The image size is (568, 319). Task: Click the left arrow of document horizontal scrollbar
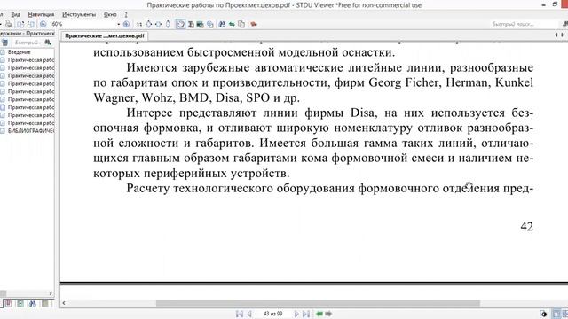click(x=64, y=303)
